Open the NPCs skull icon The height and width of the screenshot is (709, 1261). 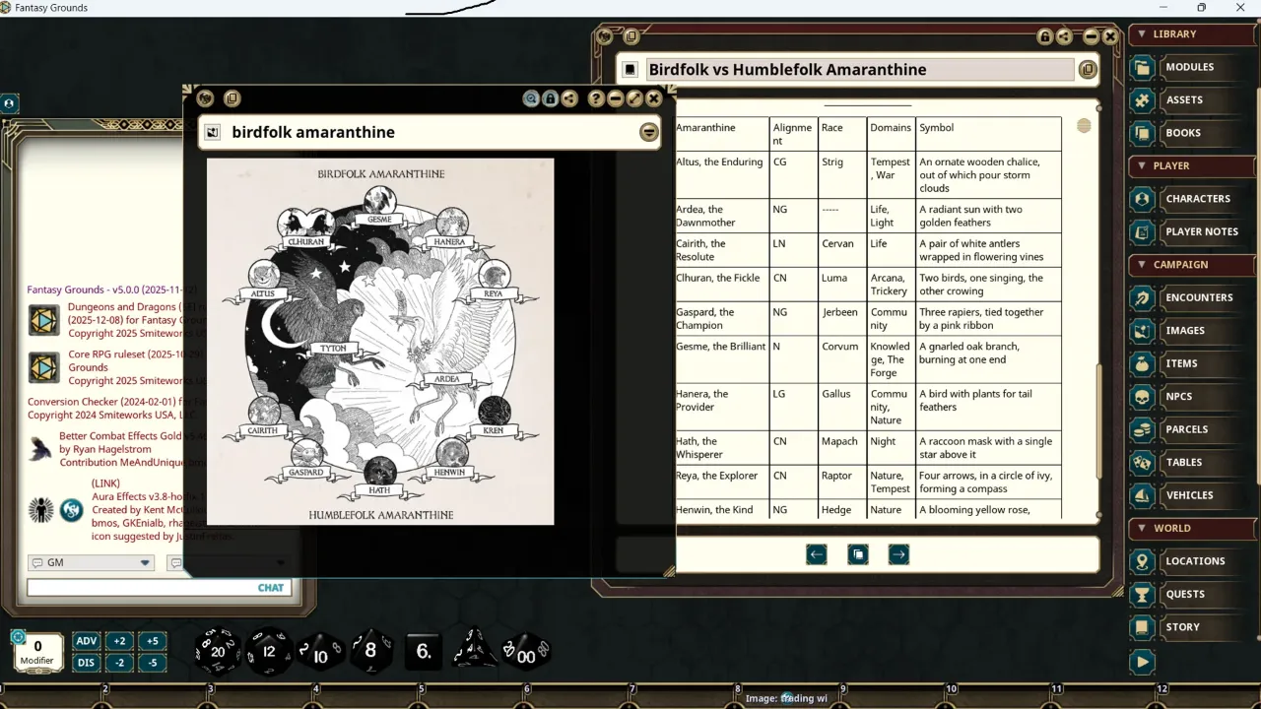point(1142,397)
